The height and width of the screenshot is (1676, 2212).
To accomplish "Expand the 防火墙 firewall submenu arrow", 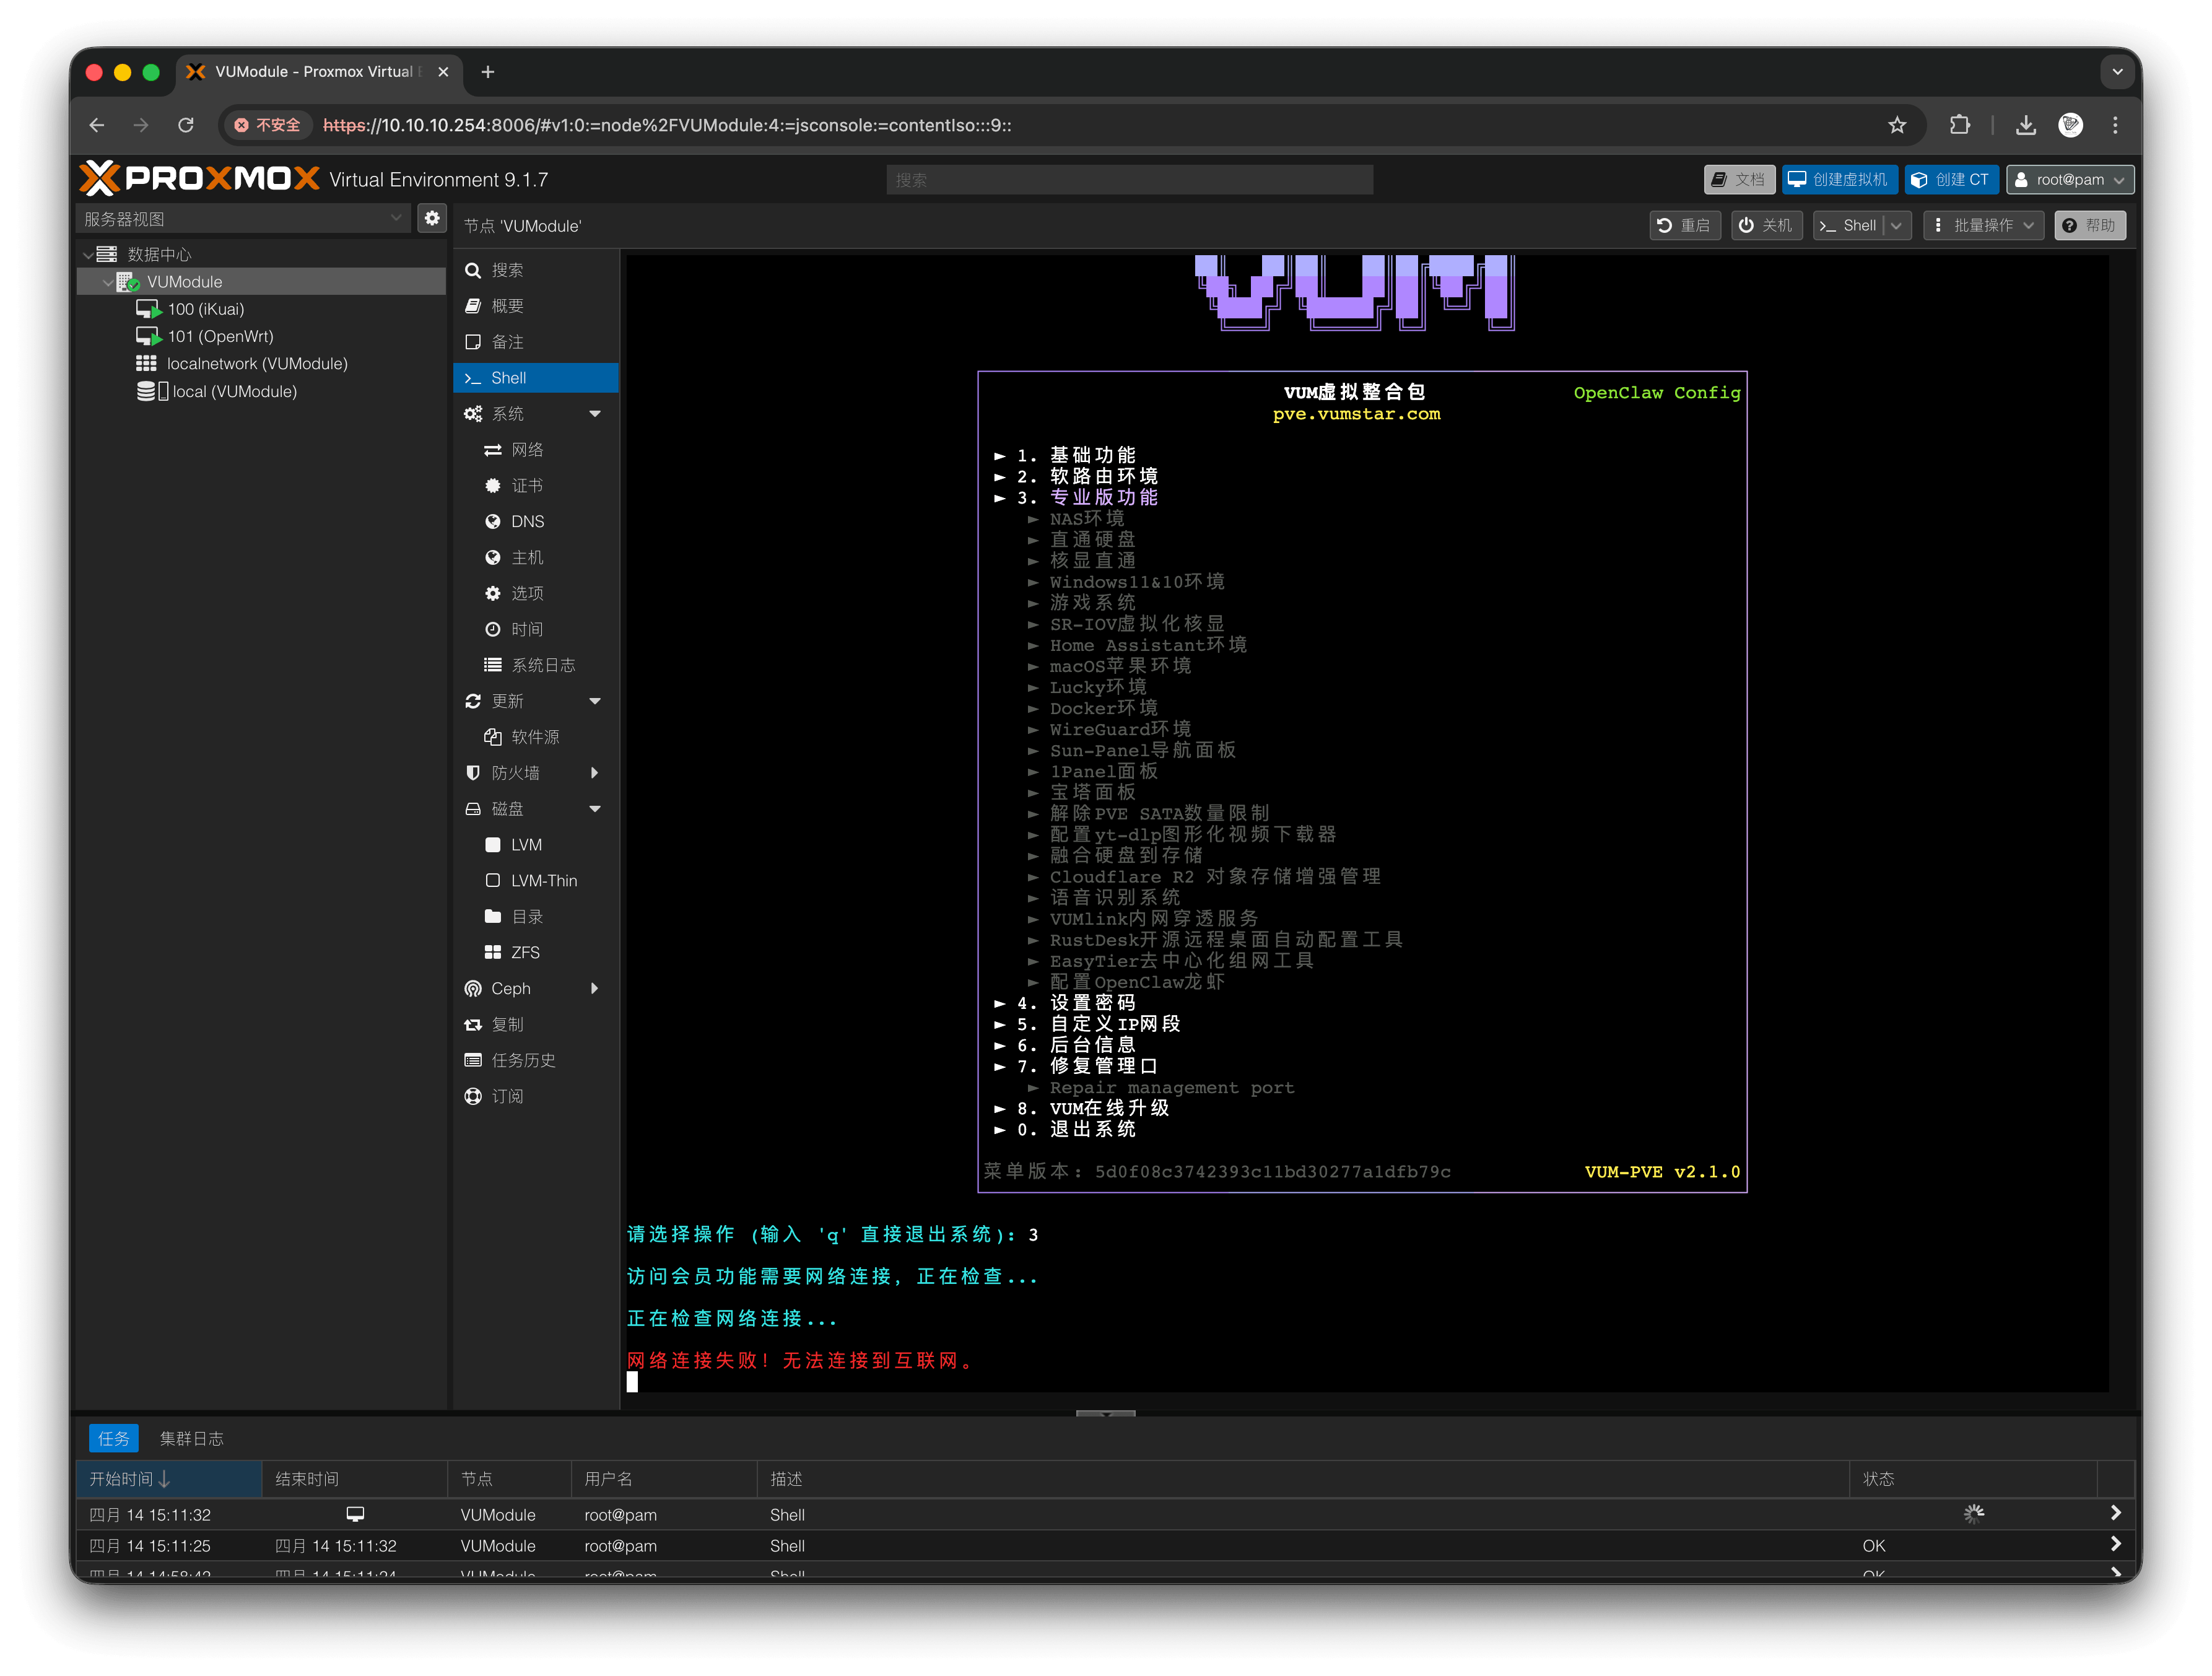I will 595,773.
